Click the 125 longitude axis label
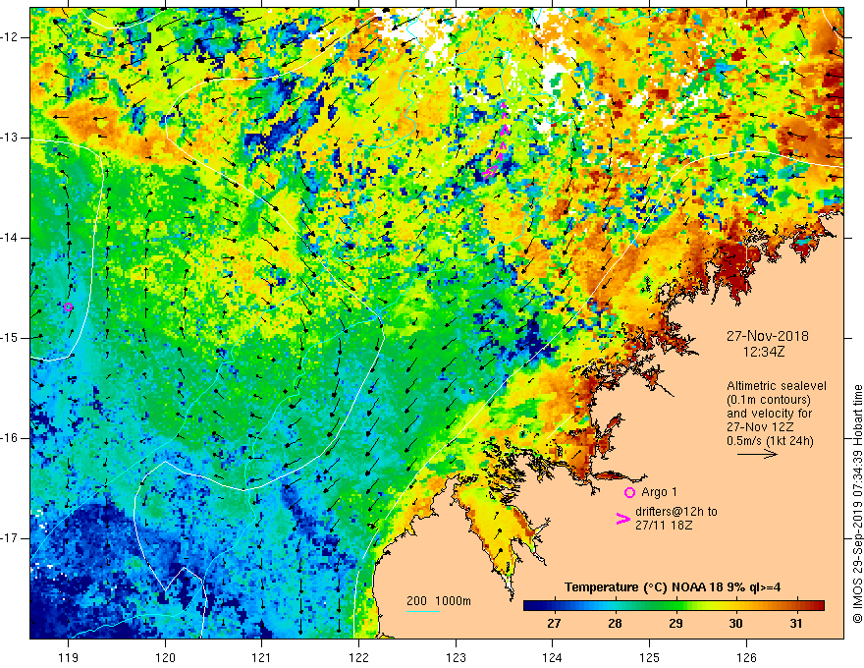The image size is (864, 668). click(x=649, y=657)
